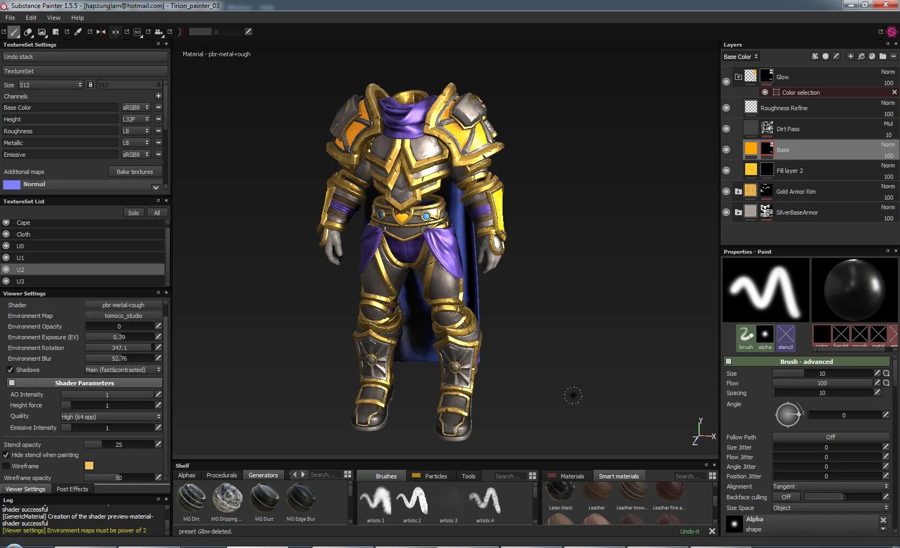Switch Generators shelf to grid view
Viewport: 900px width, 548px height.
click(348, 475)
